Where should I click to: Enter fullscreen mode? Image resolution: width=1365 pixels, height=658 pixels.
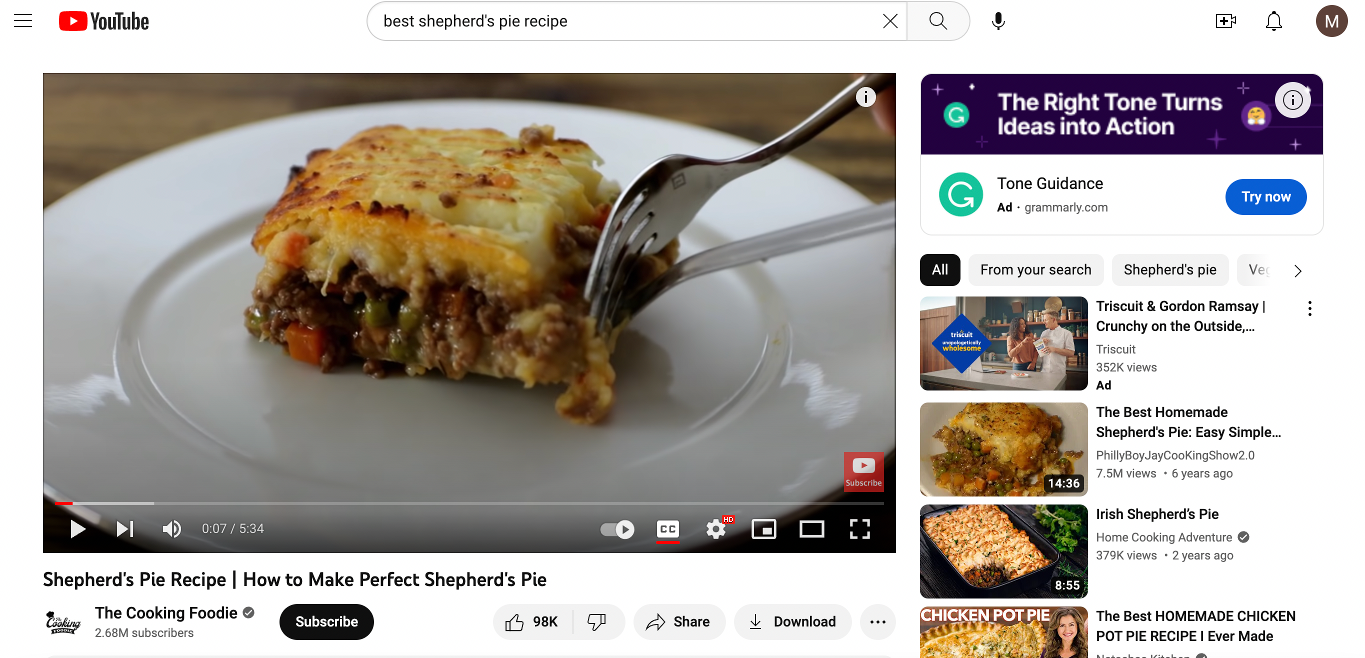pyautogui.click(x=859, y=528)
